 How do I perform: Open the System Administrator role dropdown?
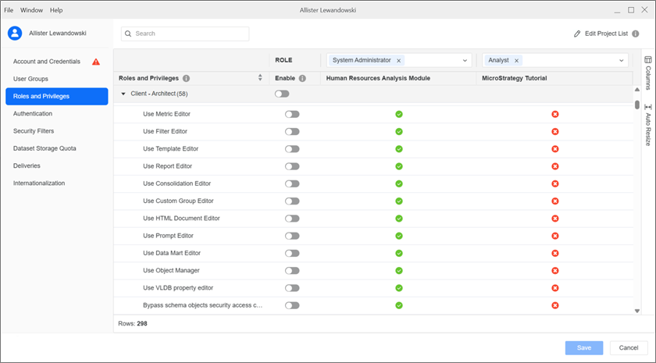tap(465, 60)
